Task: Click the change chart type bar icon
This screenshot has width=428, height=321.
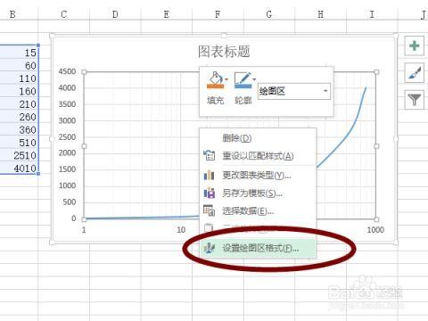Action: (209, 175)
